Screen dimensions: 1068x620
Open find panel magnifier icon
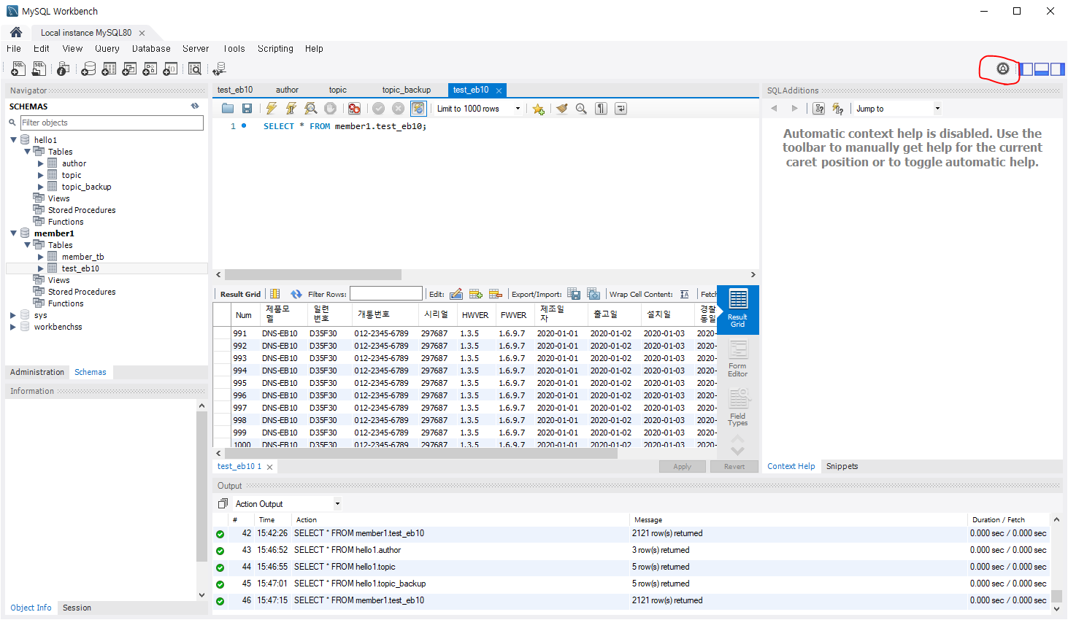[x=581, y=109]
